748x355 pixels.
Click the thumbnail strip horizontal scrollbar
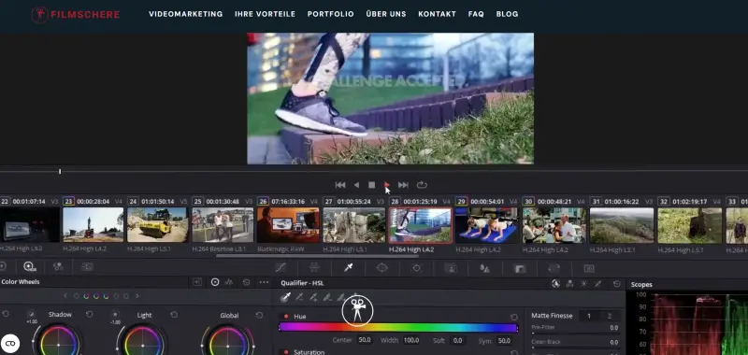[317, 256]
